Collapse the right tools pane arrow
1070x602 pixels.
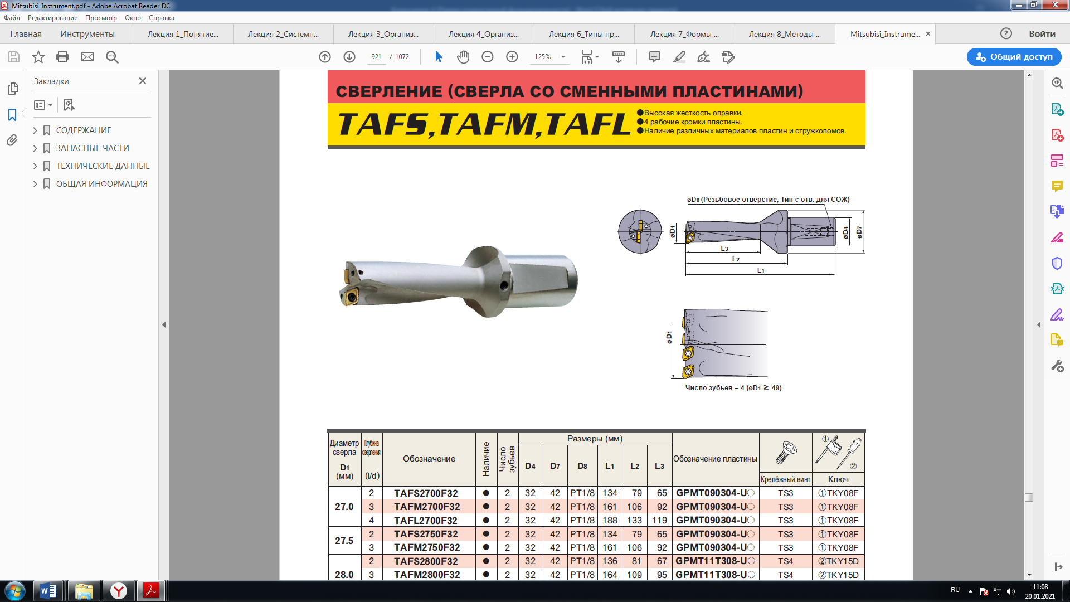(1039, 324)
